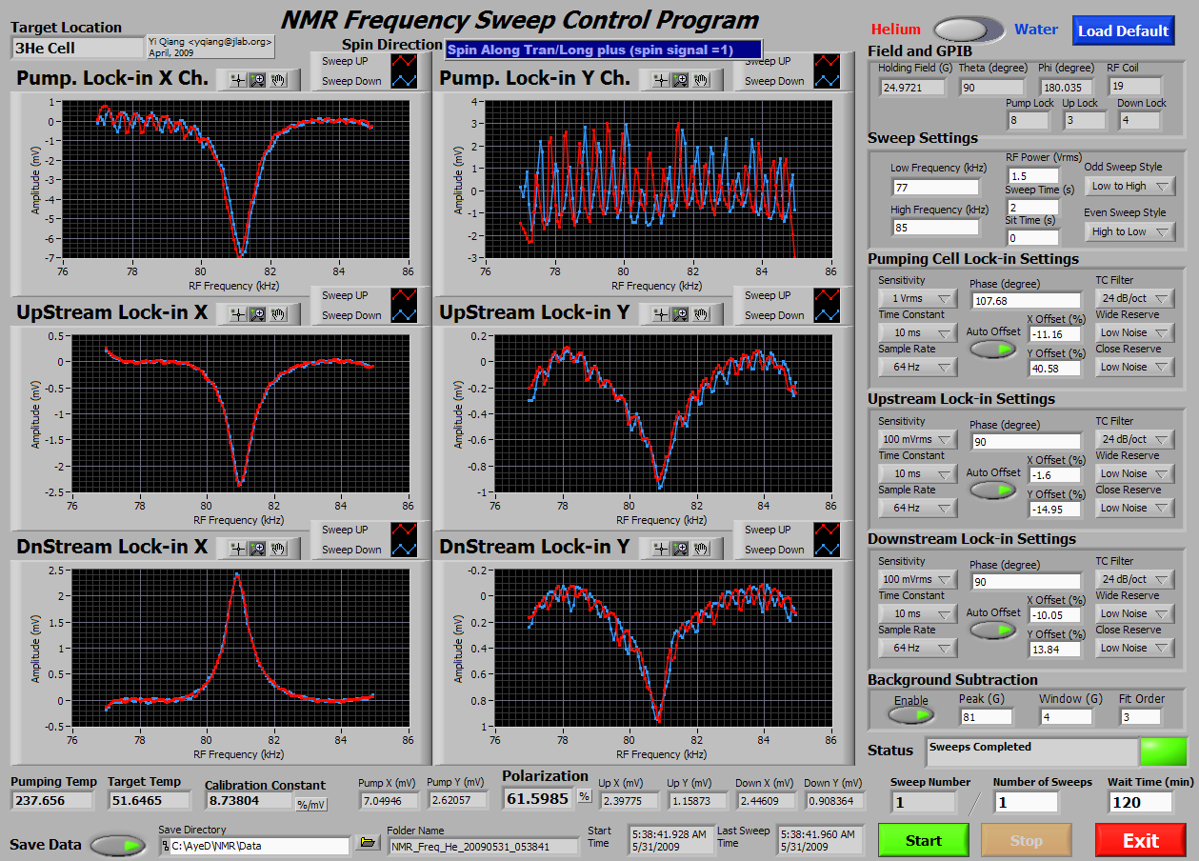
Task: Click RF Power (Vrms) input field
Action: click(1033, 175)
